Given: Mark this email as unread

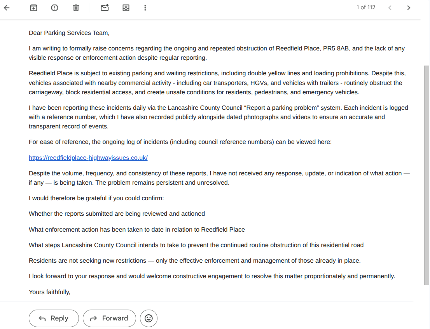Looking at the screenshot, I should point(105,8).
